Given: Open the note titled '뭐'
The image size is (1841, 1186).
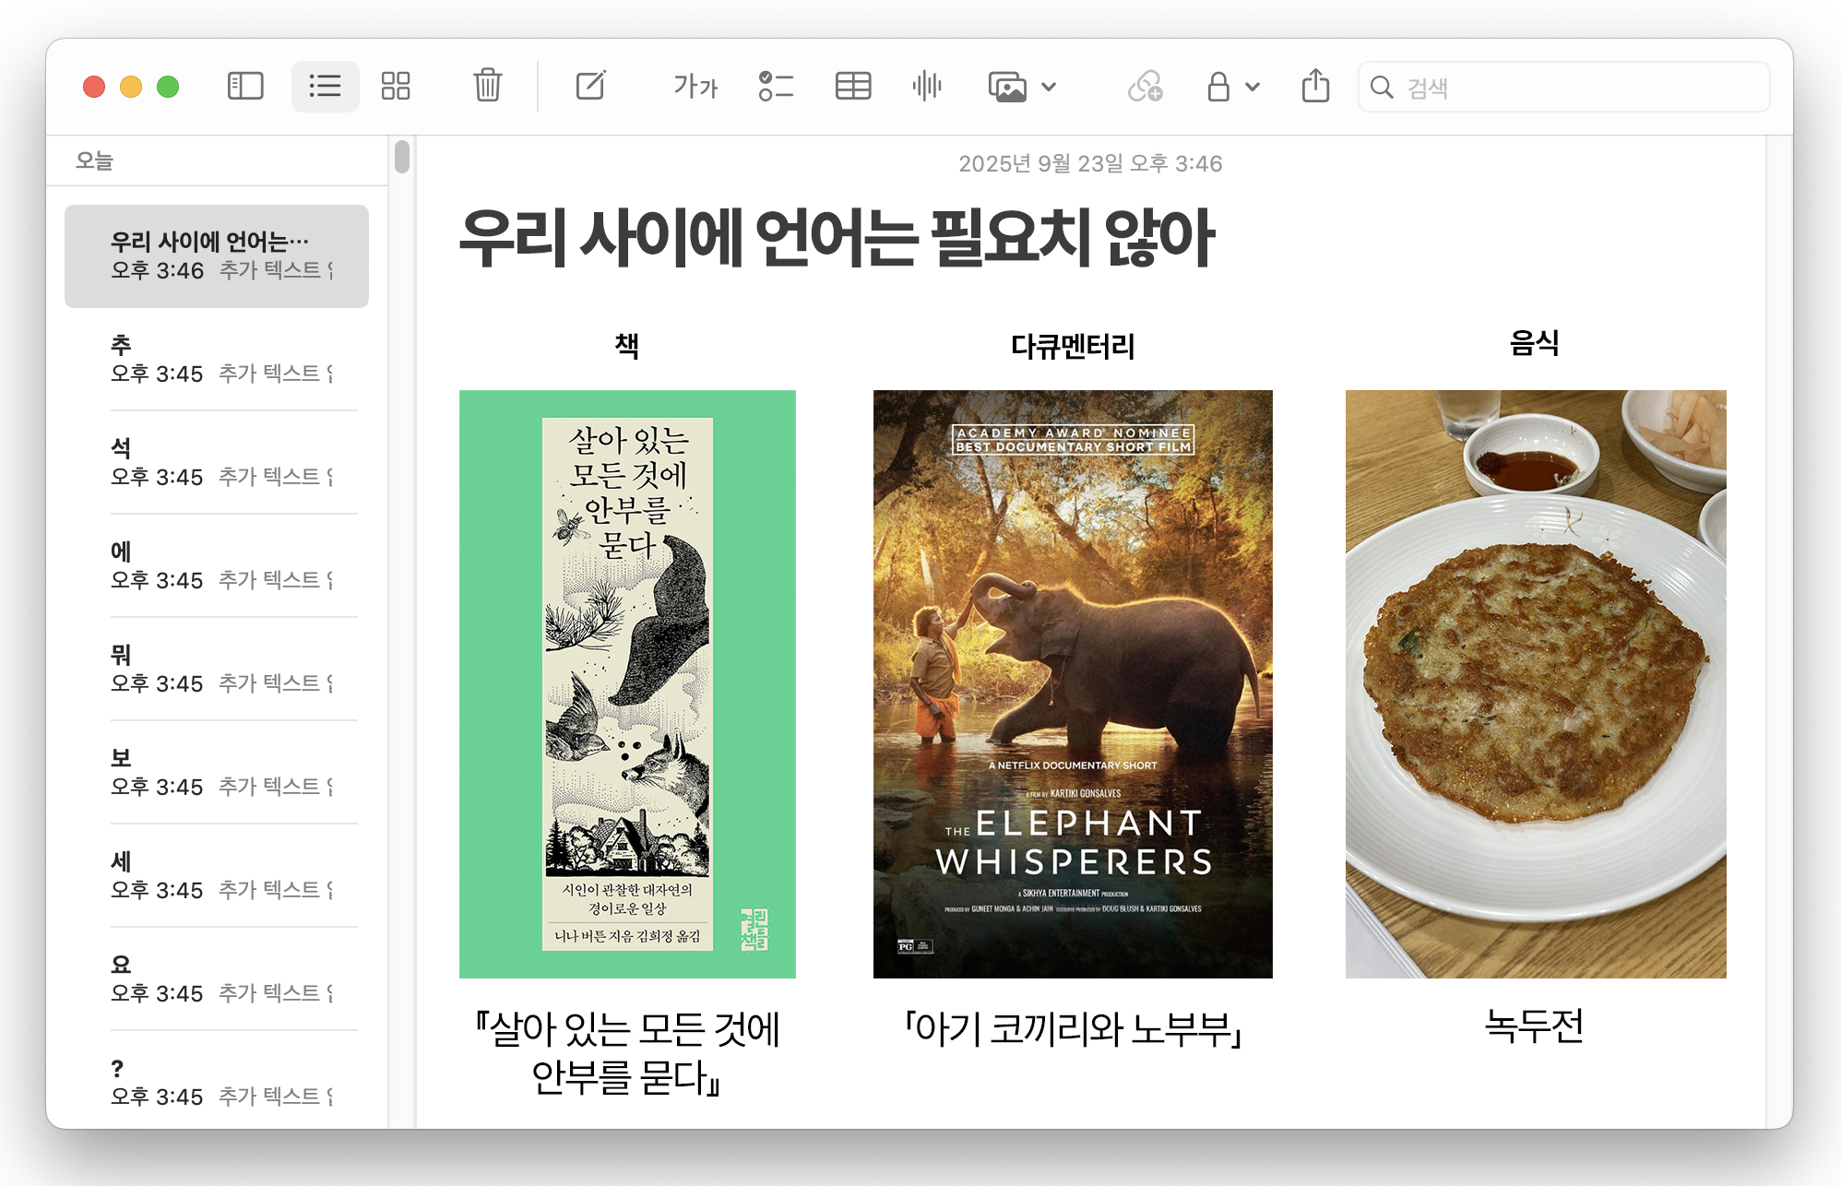Looking at the screenshot, I should pos(217,670).
